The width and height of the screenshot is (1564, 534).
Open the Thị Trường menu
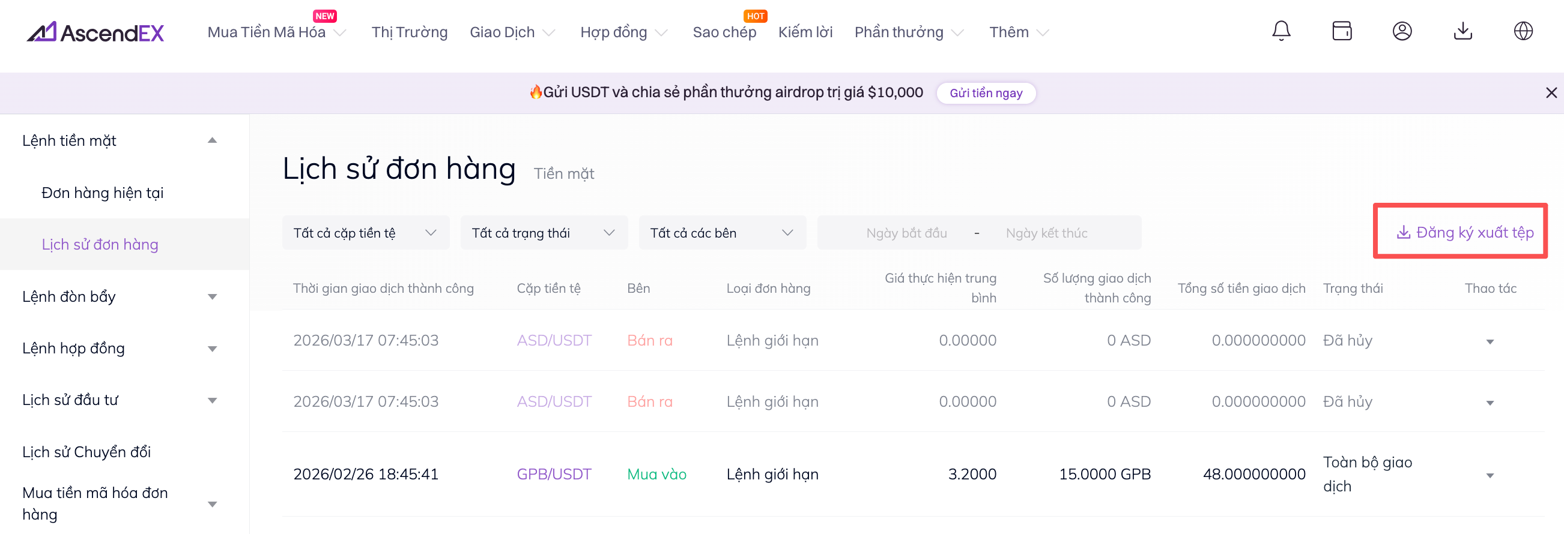tap(409, 32)
